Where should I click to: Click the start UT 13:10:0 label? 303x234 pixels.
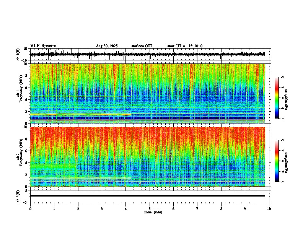click(x=185, y=46)
